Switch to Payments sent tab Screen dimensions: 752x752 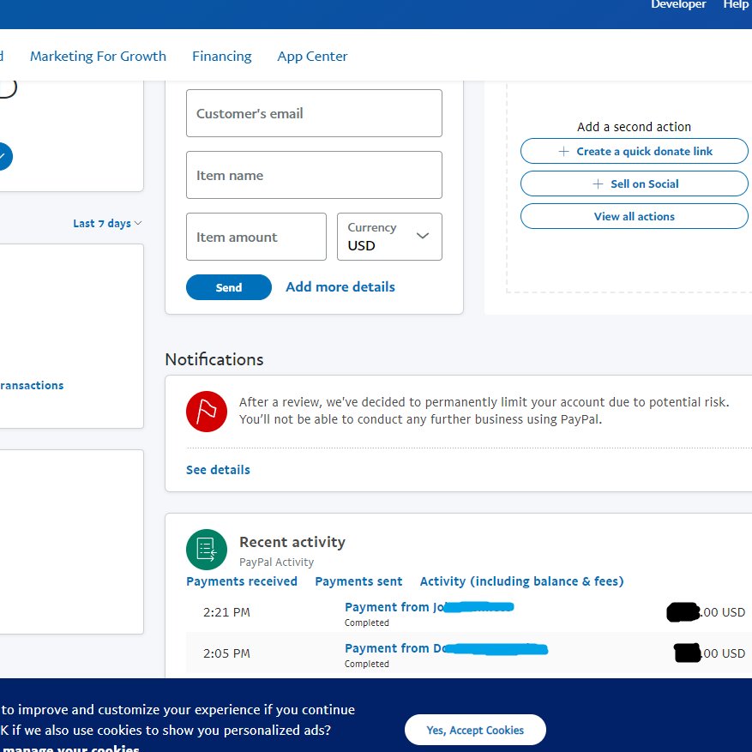358,581
